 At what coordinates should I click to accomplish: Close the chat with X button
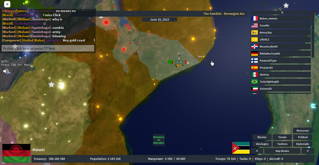point(7,4)
